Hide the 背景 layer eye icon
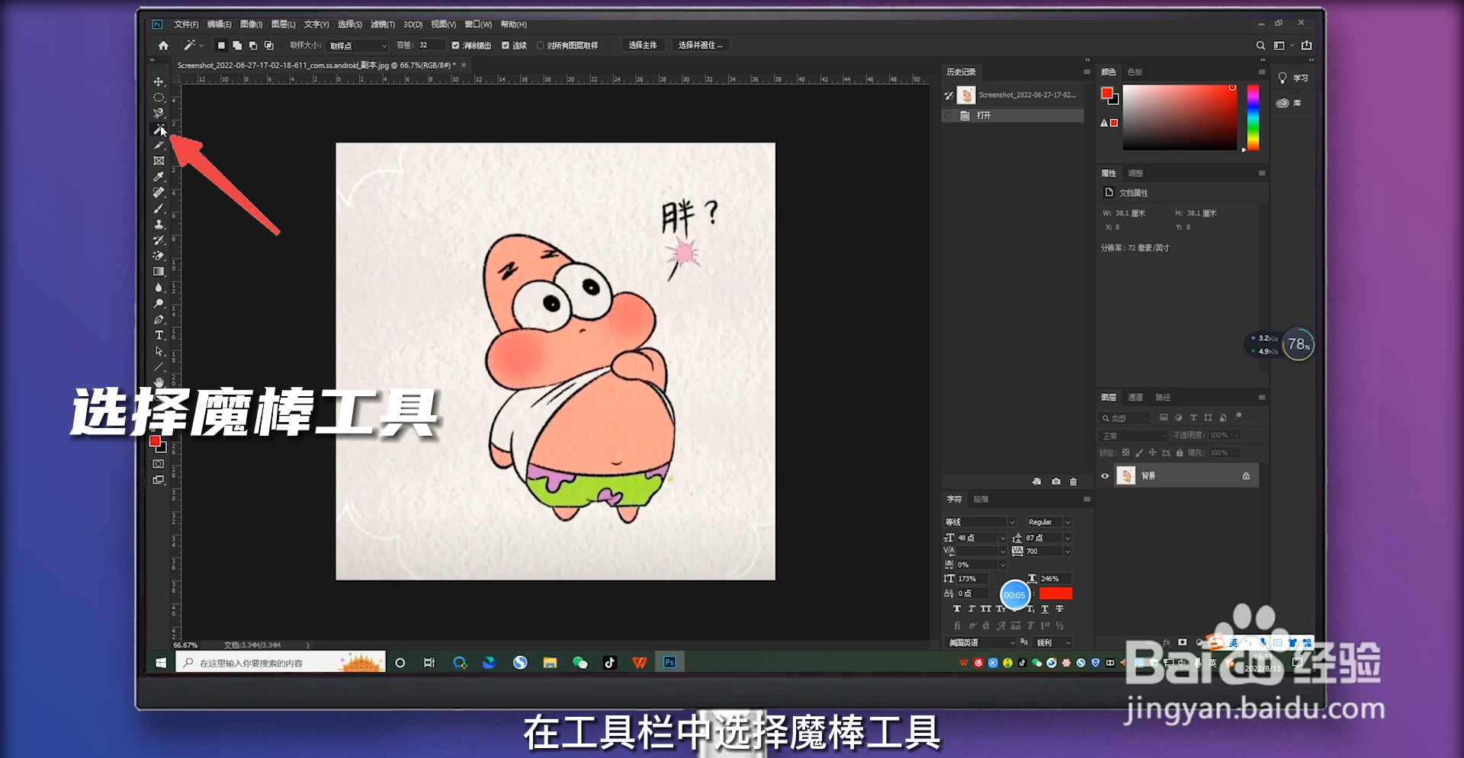Image resolution: width=1464 pixels, height=758 pixels. tap(1105, 476)
